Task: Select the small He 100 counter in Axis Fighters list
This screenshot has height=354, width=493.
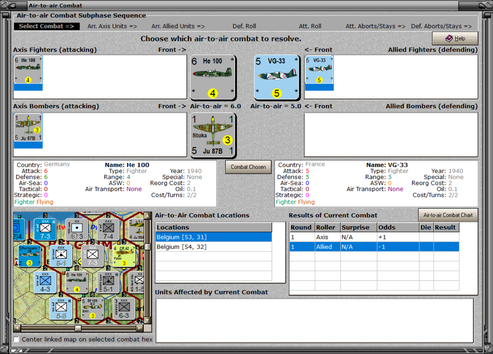Action: 28,70
